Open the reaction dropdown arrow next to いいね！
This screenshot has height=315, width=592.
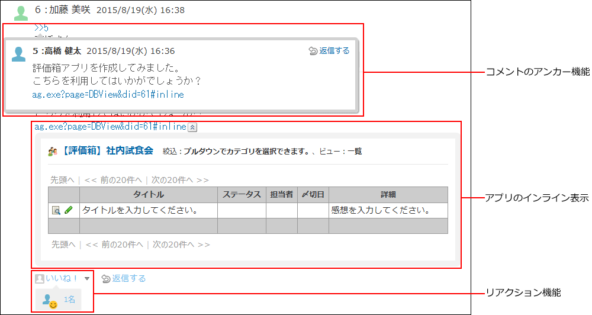[87, 279]
